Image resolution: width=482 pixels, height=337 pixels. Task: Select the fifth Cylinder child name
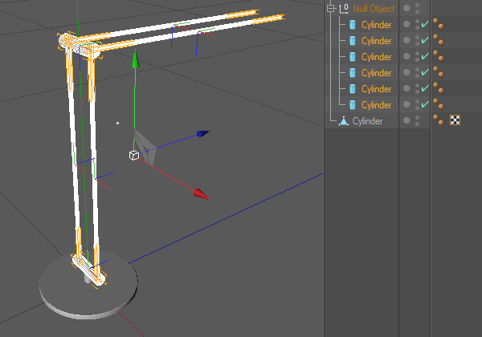coord(376,89)
